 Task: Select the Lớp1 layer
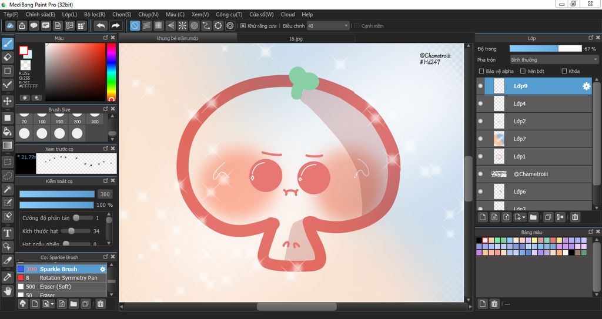(x=534, y=156)
